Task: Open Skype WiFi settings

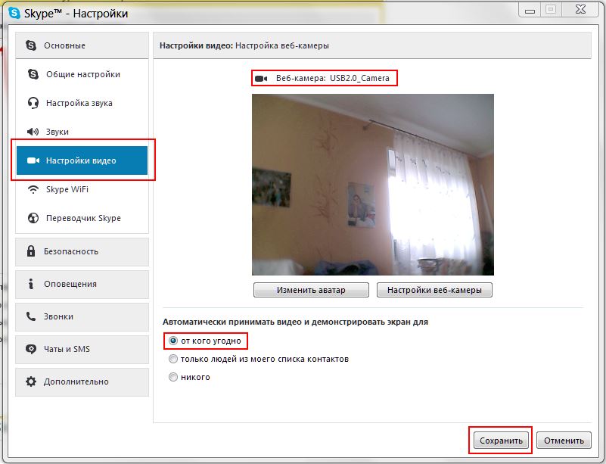Action: point(82,189)
